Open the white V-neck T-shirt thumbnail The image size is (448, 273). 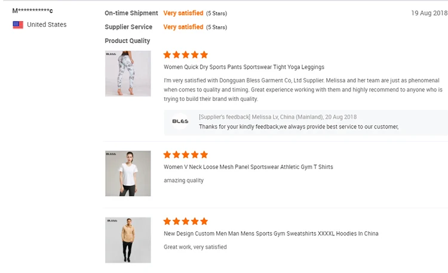(128, 173)
